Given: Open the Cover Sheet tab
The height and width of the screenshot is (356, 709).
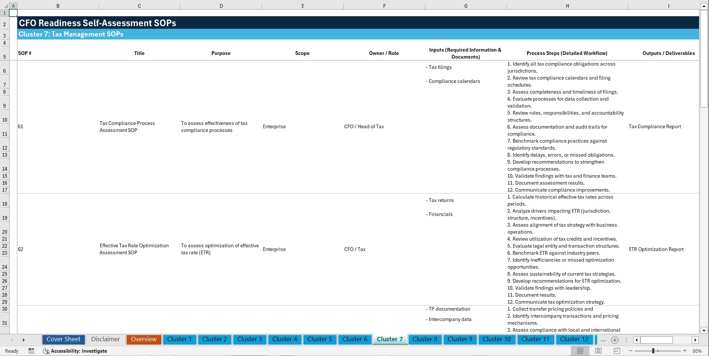Looking at the screenshot, I should (63, 339).
